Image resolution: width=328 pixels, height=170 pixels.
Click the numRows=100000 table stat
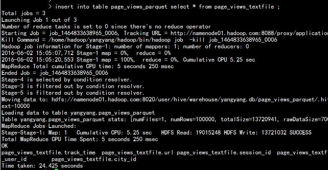tap(193, 119)
